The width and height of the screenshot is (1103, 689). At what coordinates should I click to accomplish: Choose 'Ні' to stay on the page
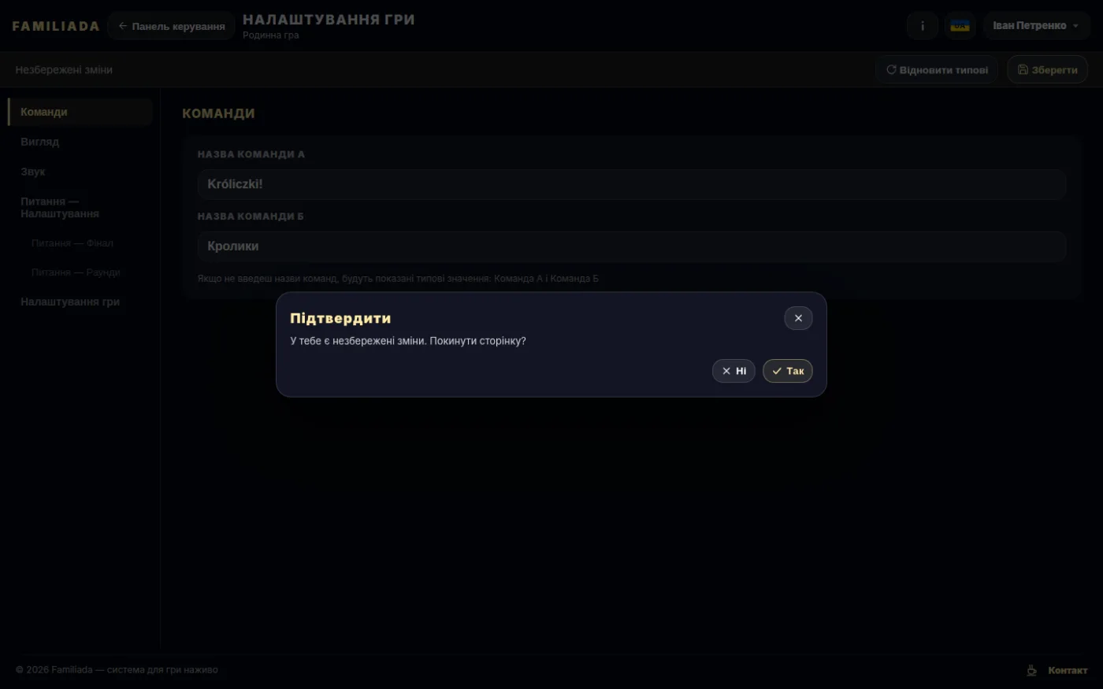[733, 371]
